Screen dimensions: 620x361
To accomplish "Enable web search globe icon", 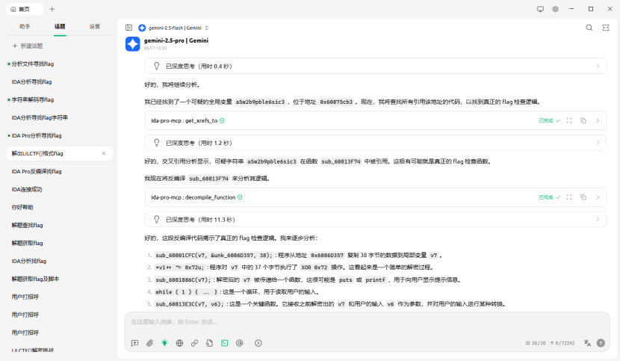I will coord(179,343).
